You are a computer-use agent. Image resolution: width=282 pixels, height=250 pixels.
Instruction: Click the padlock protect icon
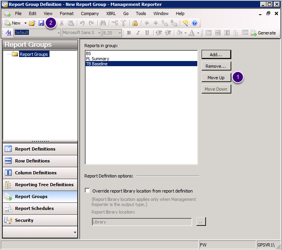(x=135, y=23)
